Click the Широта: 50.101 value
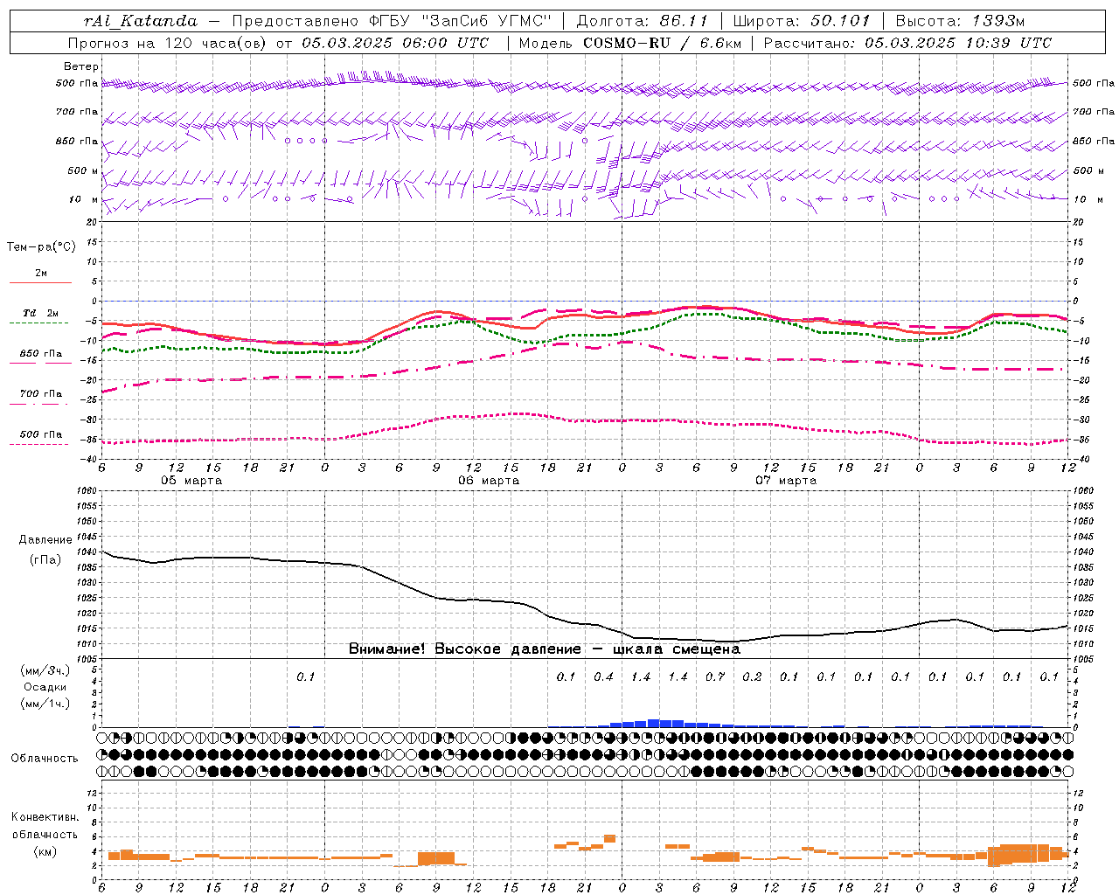The height and width of the screenshot is (895, 1119). (x=802, y=21)
